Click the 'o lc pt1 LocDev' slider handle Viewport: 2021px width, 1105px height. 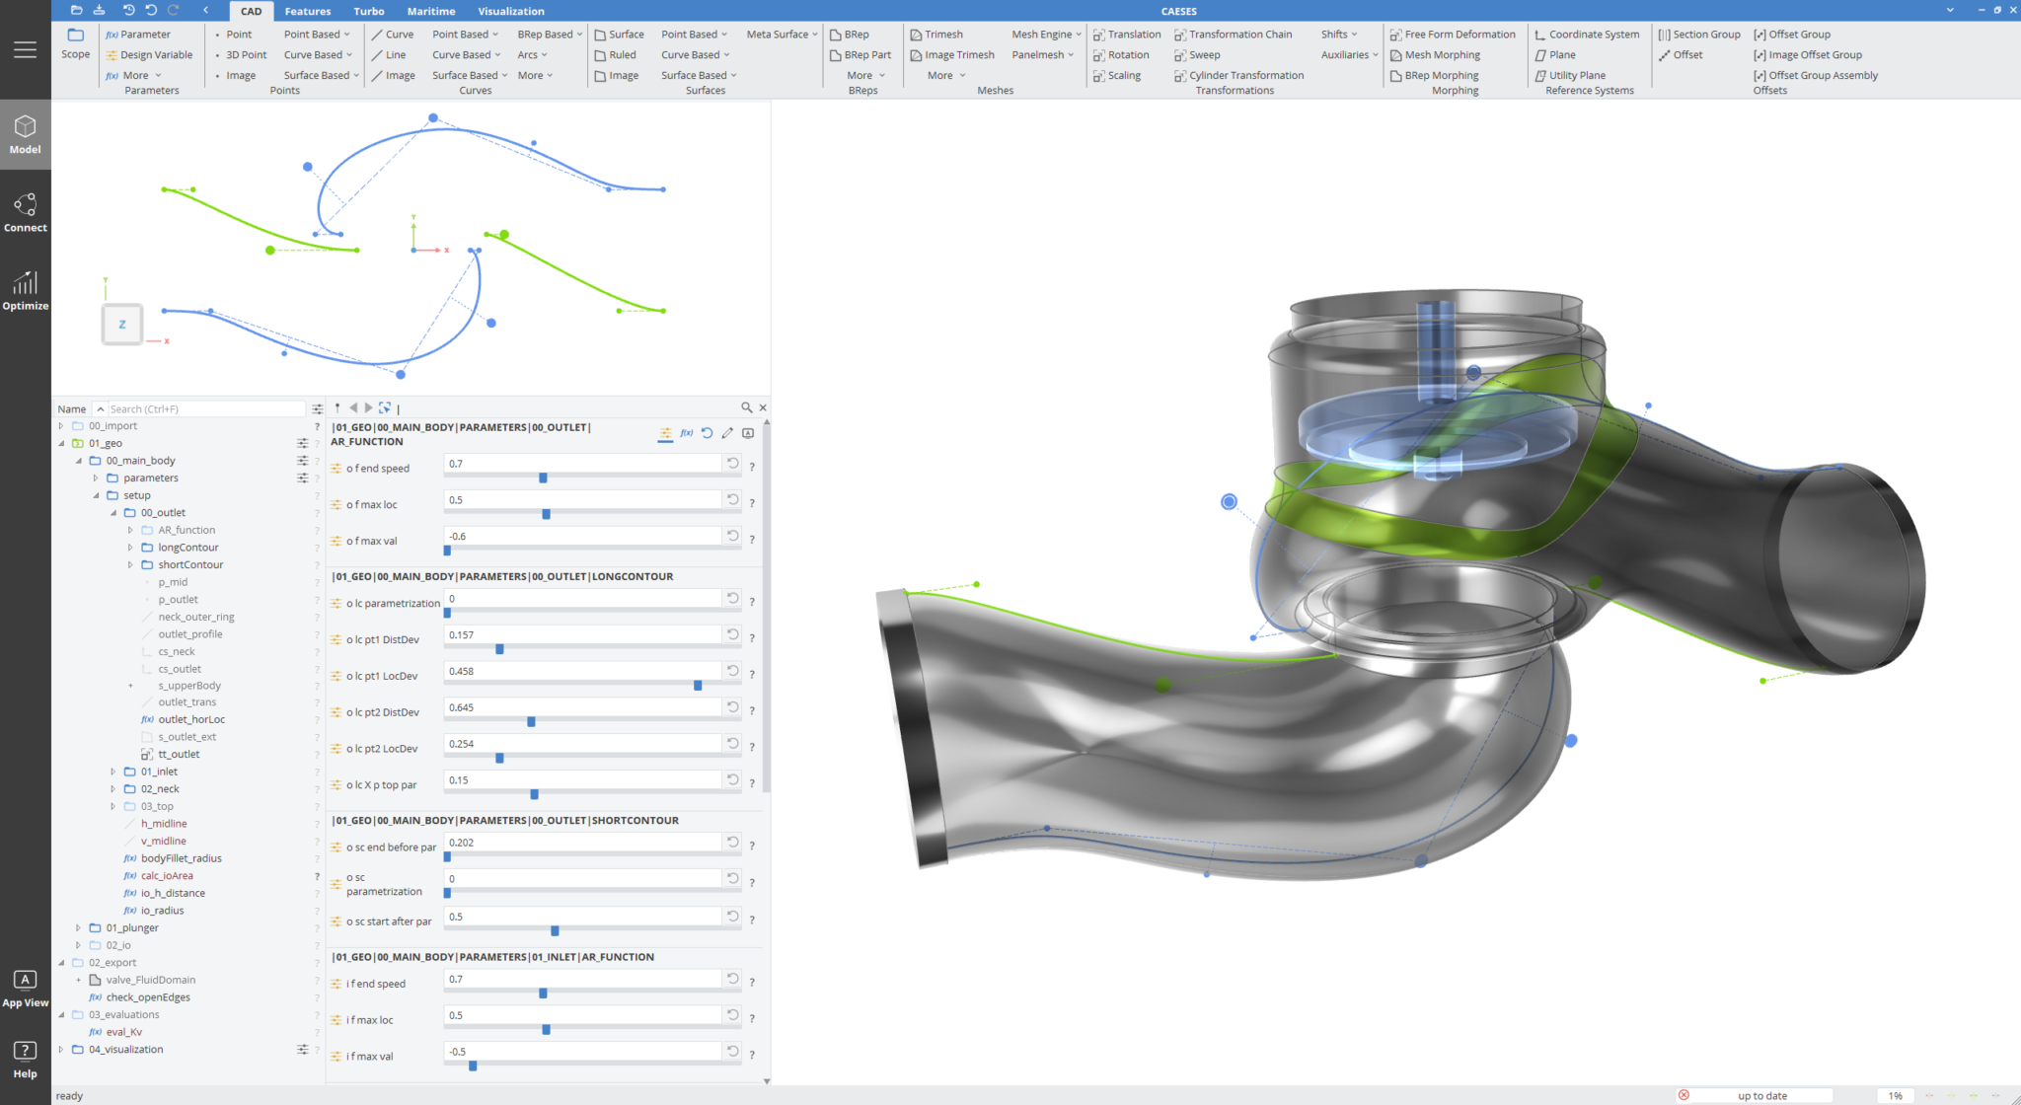point(698,685)
